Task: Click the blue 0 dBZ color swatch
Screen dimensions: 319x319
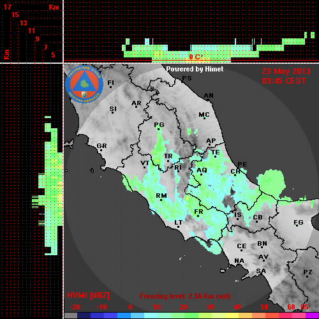Action: (x=124, y=316)
